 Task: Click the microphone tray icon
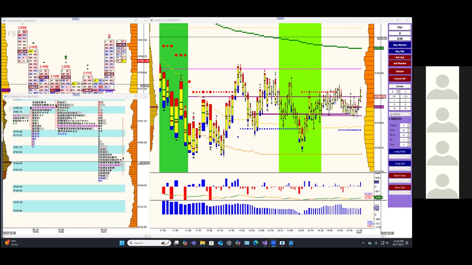coord(376,243)
